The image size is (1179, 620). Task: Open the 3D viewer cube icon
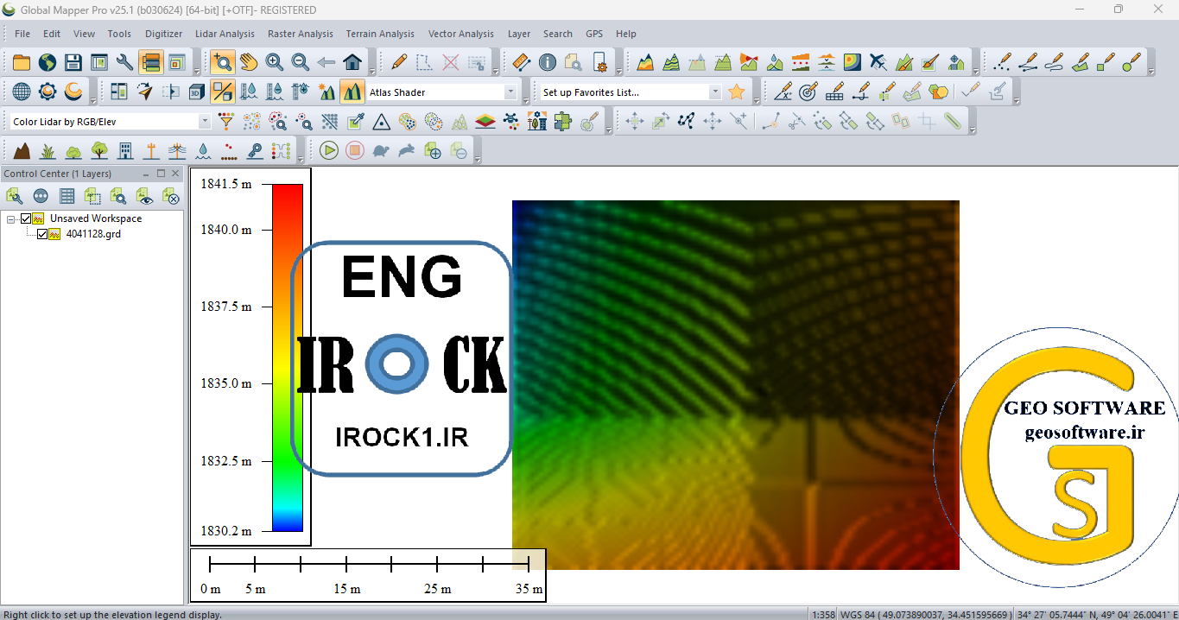(197, 92)
